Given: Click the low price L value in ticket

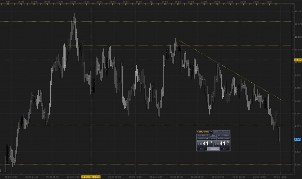Looking at the screenshot, I should pyautogui.click(x=203, y=135).
